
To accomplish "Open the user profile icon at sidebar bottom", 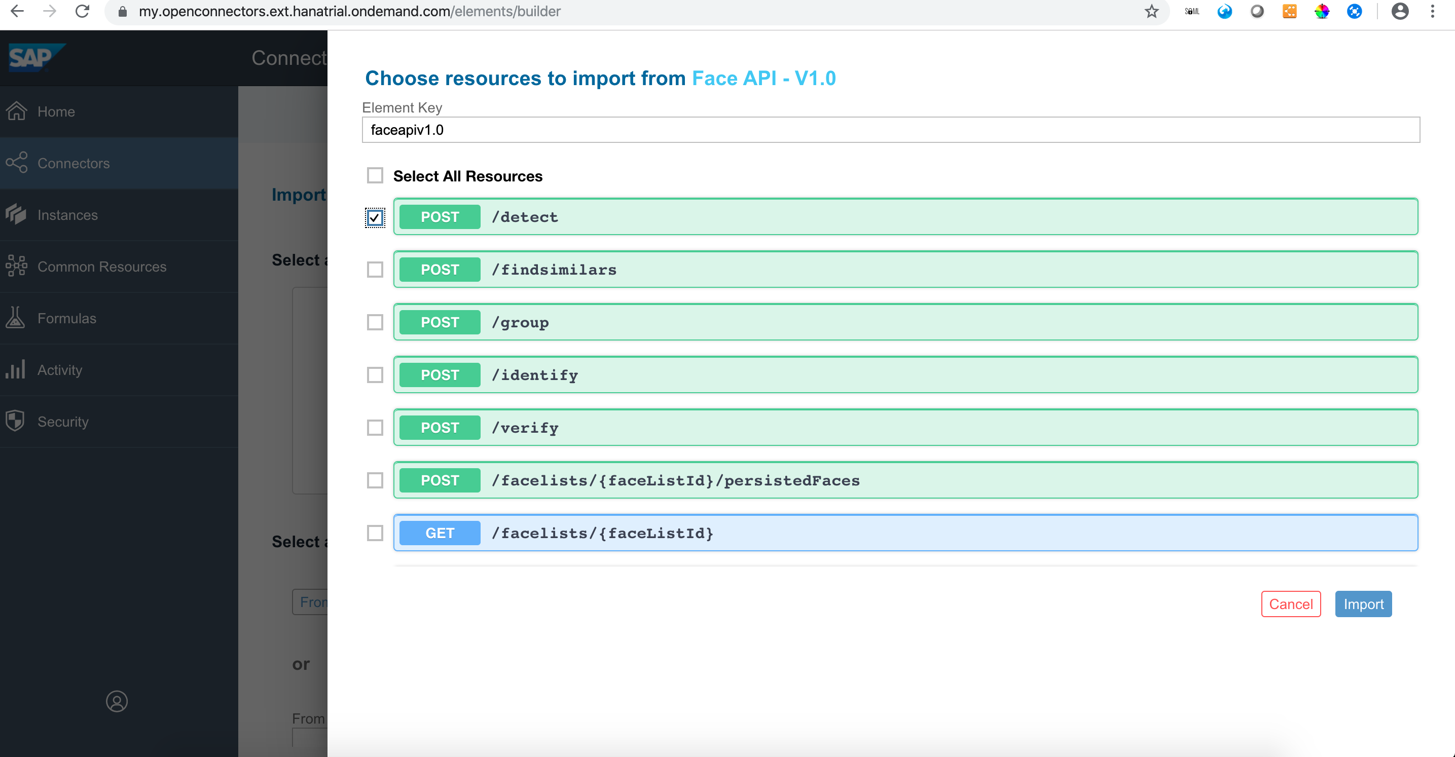I will pyautogui.click(x=117, y=701).
